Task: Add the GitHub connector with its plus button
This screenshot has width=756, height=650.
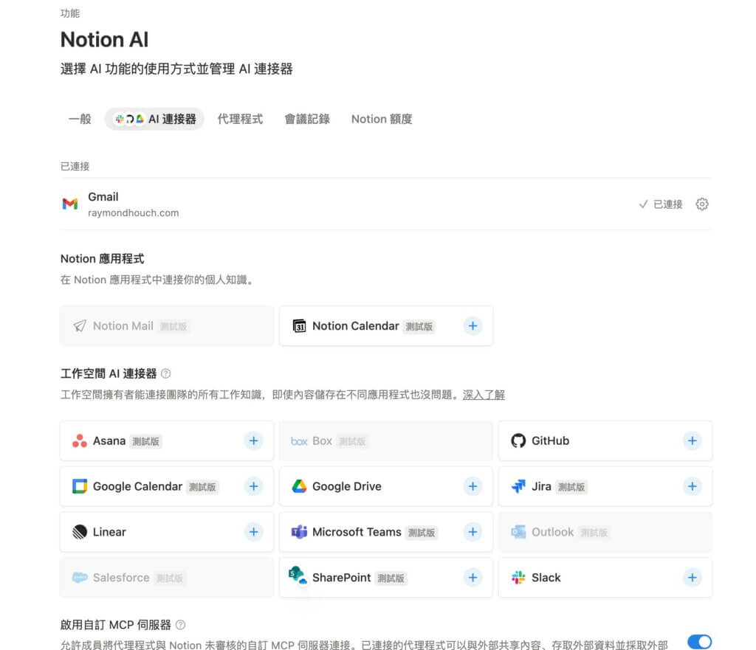Action: 693,440
